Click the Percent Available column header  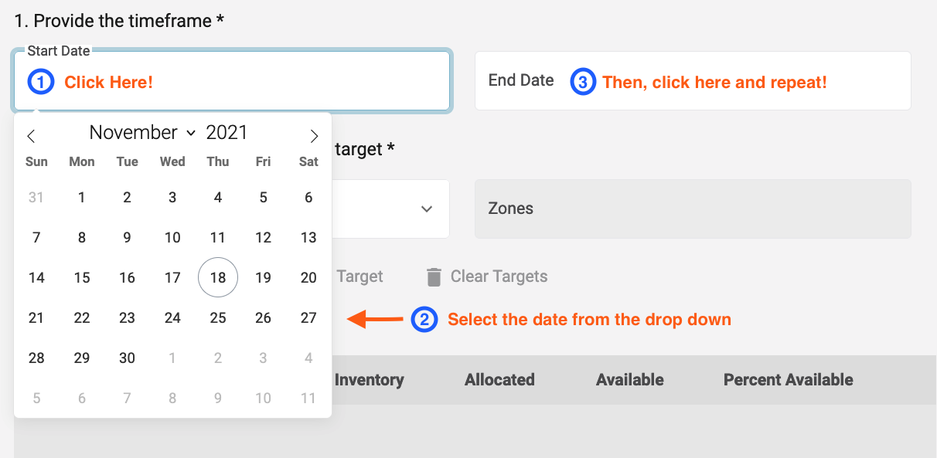pos(788,380)
